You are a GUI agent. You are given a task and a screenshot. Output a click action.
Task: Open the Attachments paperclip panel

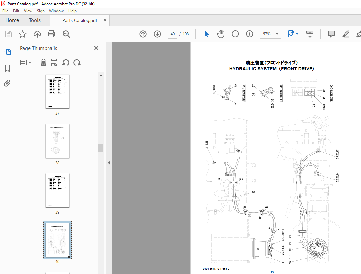click(x=7, y=83)
